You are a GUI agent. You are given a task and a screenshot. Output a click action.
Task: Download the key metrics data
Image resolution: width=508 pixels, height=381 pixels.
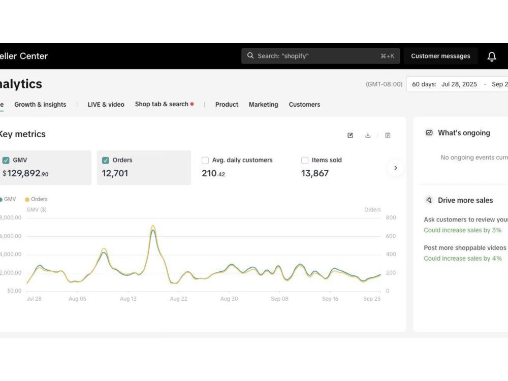tap(368, 136)
